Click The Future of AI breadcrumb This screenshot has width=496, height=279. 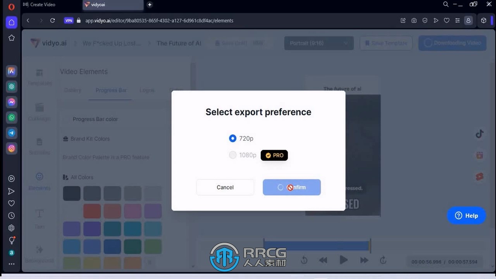[x=179, y=43]
